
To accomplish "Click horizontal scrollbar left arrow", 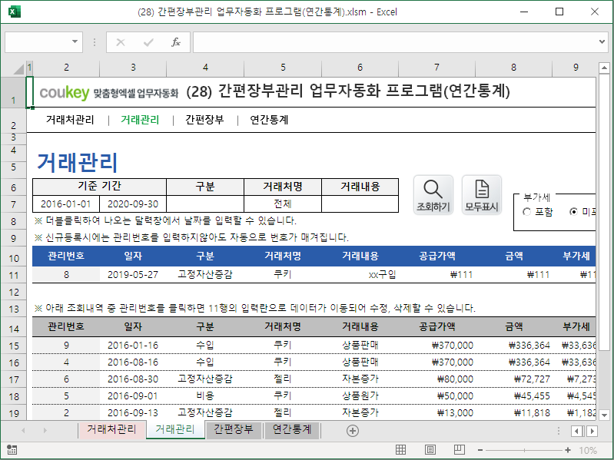I will 577,431.
